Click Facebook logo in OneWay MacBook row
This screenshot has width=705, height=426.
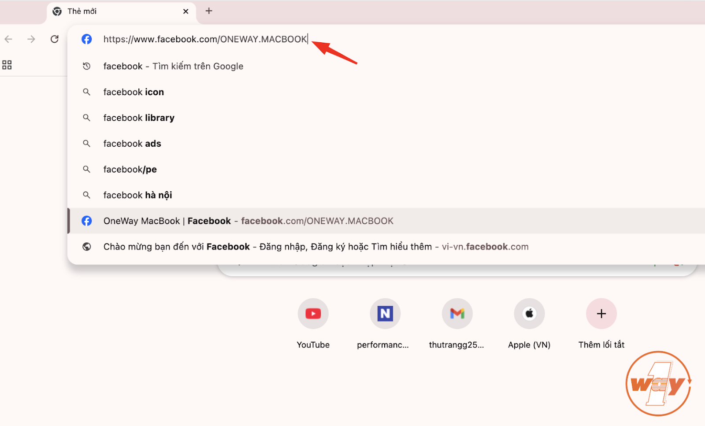click(x=87, y=221)
